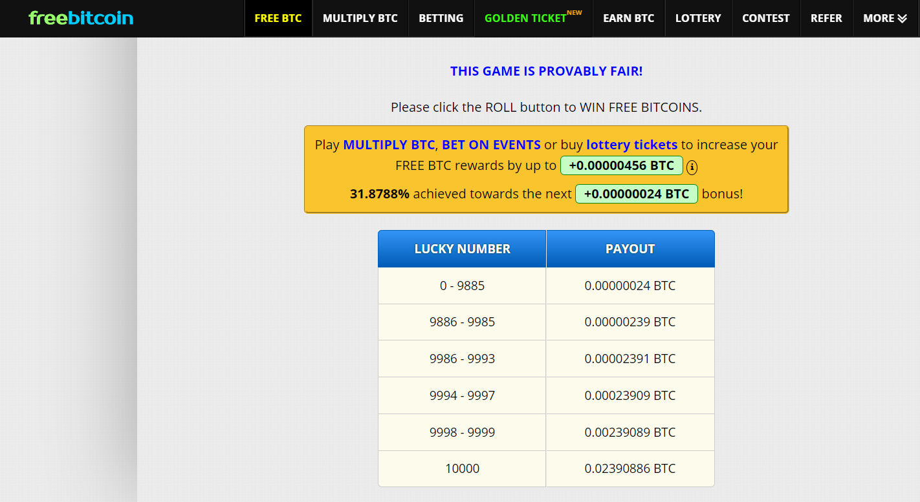
Task: Click the +0.00000456 BTC reward badge
Action: (622, 165)
